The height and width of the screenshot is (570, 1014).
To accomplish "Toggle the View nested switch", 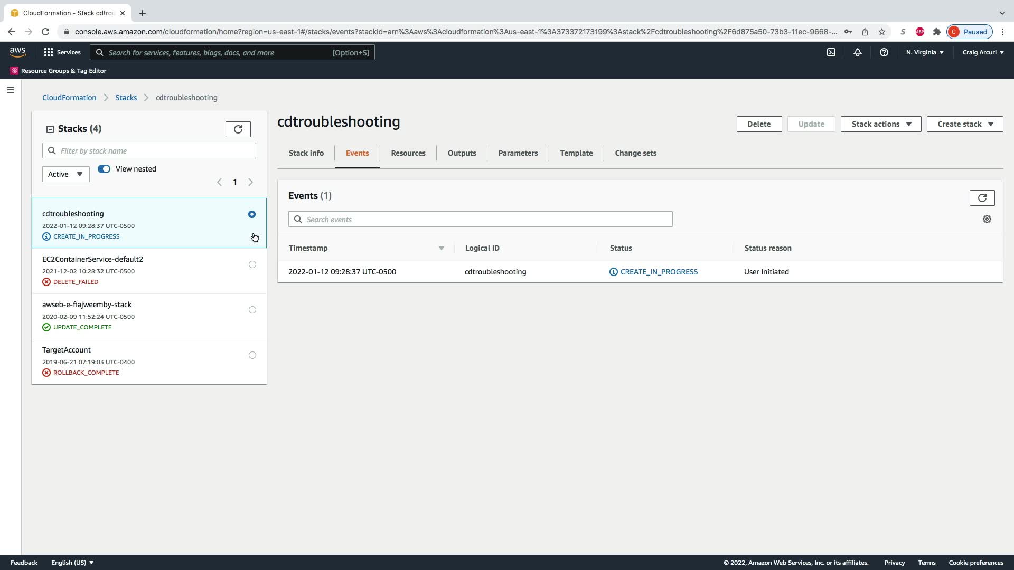I will pyautogui.click(x=104, y=169).
